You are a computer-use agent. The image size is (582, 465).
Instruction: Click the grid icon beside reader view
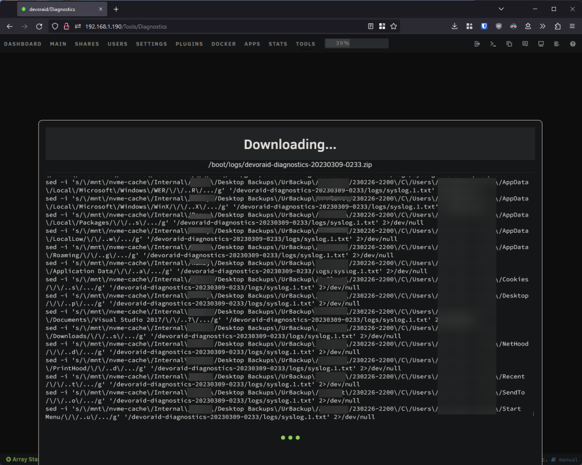click(x=382, y=26)
